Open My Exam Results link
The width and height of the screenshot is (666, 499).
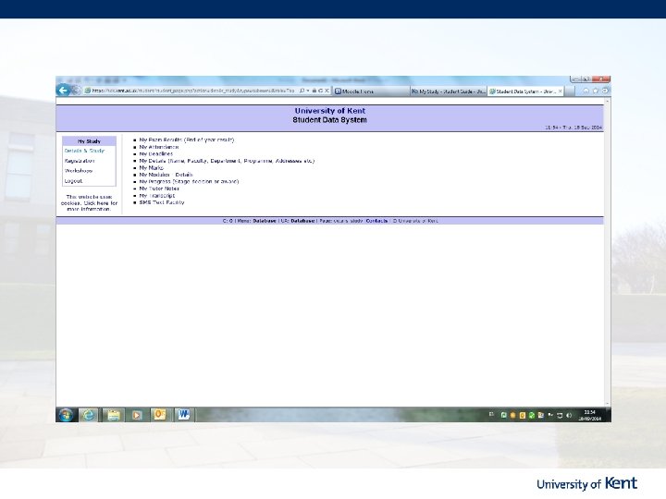pos(187,140)
